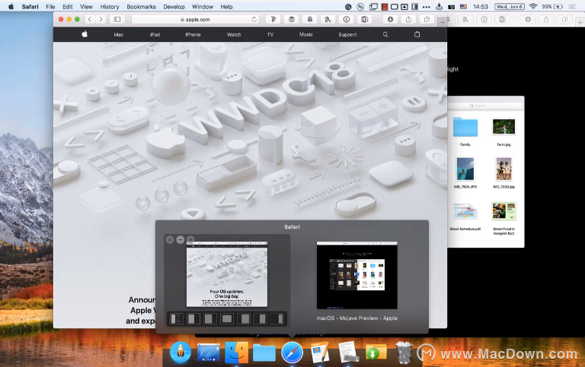Open the Edit menu
585x367 pixels.
pyautogui.click(x=68, y=7)
